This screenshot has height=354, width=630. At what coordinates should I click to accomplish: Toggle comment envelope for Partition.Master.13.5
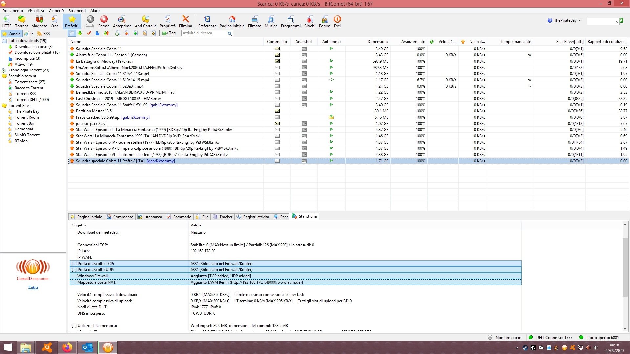[x=277, y=111]
